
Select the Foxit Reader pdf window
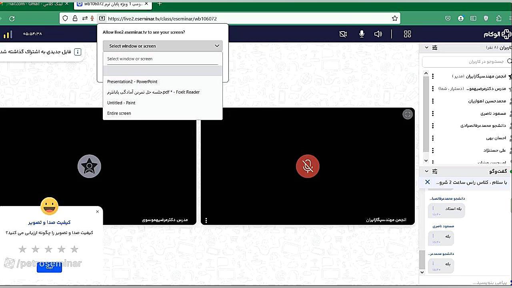click(x=162, y=92)
